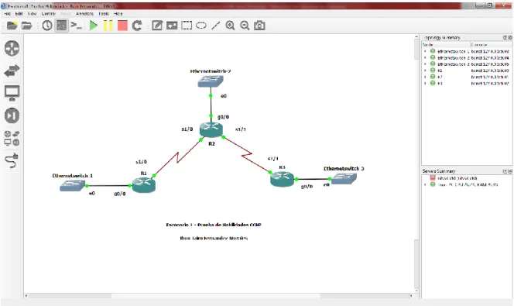This screenshot has width=514, height=306.
Task: Select router R1 on canvas
Action: [143, 185]
